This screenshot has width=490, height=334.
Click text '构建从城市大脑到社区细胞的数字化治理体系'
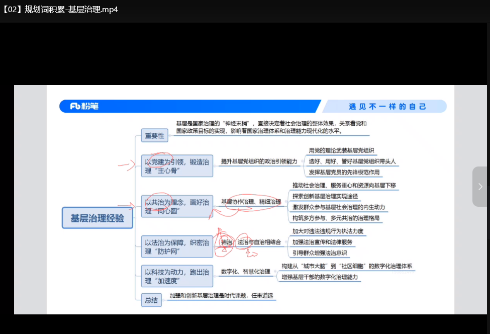click(x=347, y=266)
